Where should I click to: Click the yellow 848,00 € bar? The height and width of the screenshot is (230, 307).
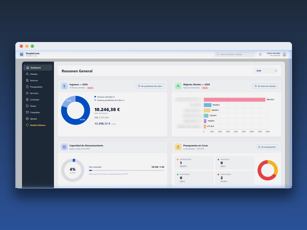pos(207,110)
